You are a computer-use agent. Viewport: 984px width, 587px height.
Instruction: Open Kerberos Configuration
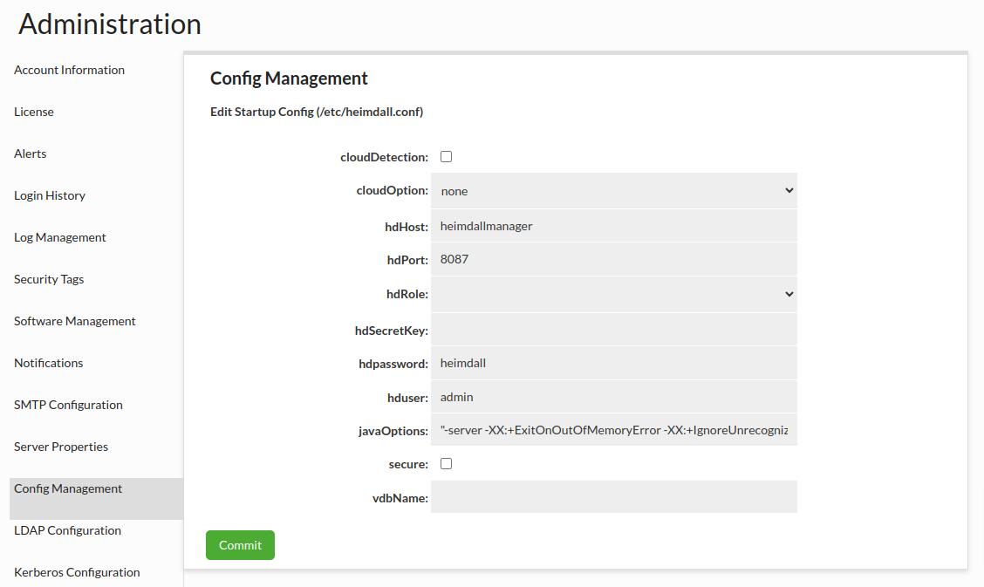77,572
